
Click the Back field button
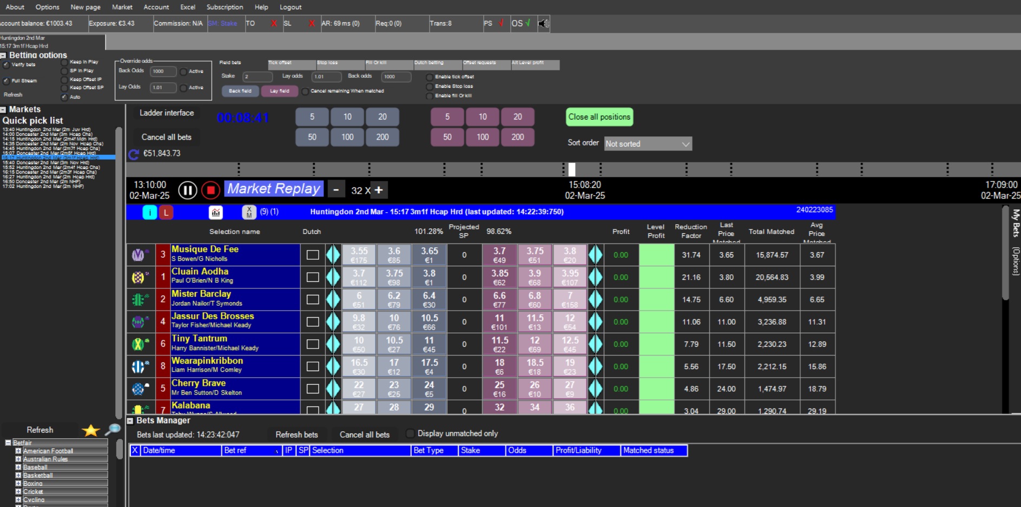click(240, 91)
